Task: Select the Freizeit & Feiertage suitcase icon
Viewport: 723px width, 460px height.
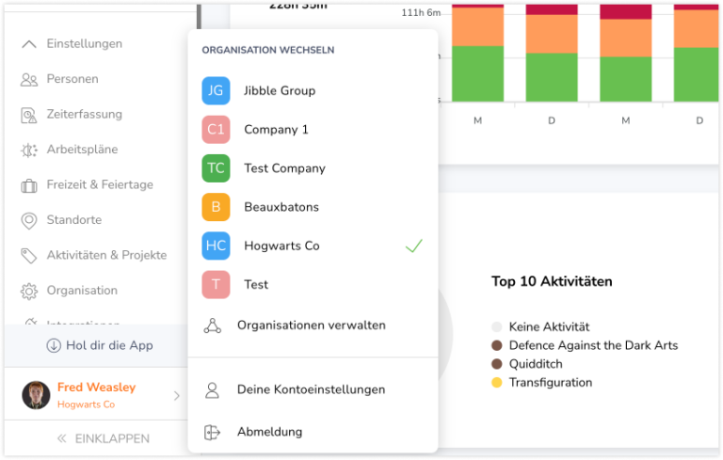Action: click(29, 185)
